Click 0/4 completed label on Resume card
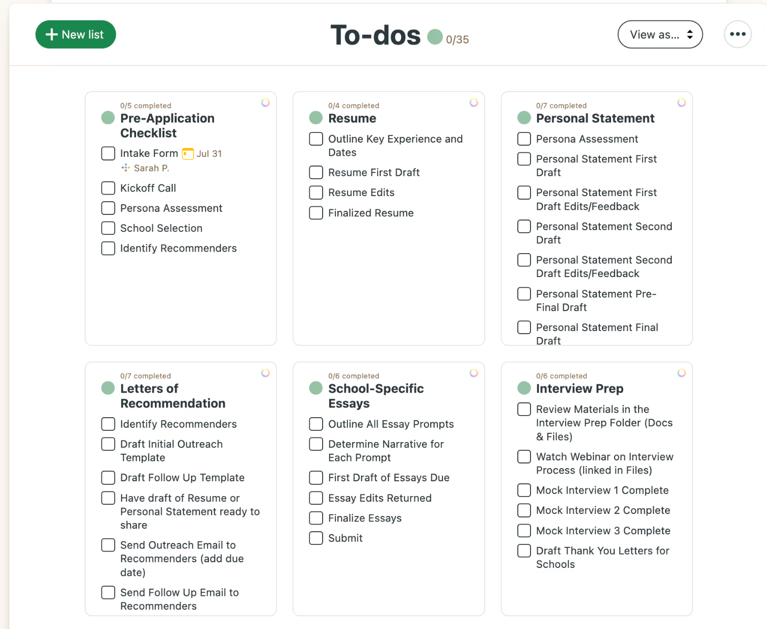The image size is (767, 629). [x=354, y=105]
